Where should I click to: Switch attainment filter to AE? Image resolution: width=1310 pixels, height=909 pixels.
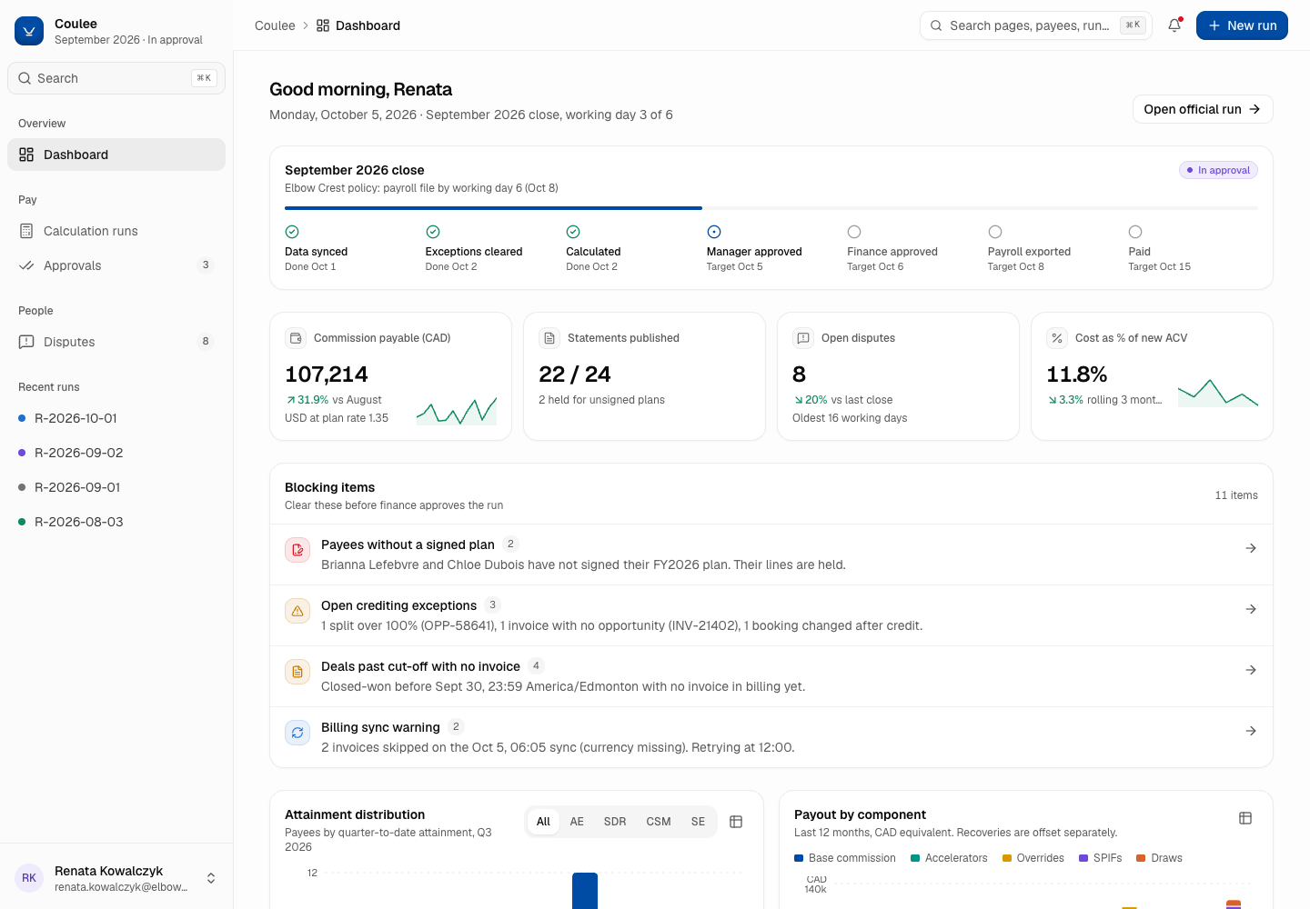(577, 822)
